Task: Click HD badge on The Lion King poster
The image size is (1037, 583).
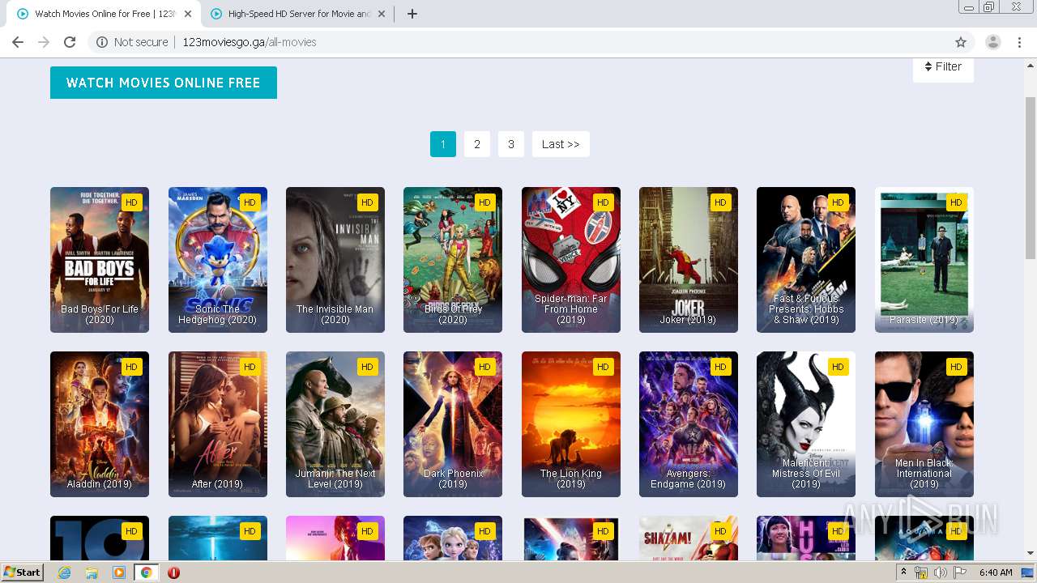Action: (x=603, y=367)
